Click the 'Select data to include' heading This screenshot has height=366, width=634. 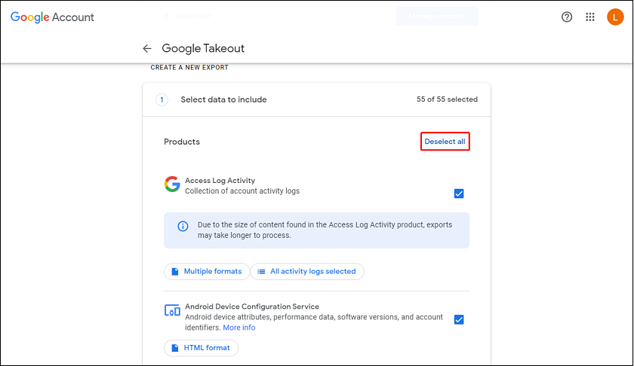click(x=223, y=99)
